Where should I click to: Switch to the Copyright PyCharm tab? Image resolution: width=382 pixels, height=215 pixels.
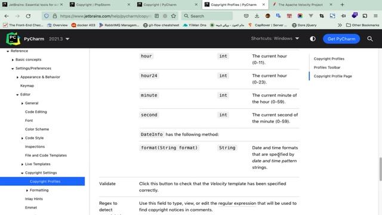click(x=167, y=5)
